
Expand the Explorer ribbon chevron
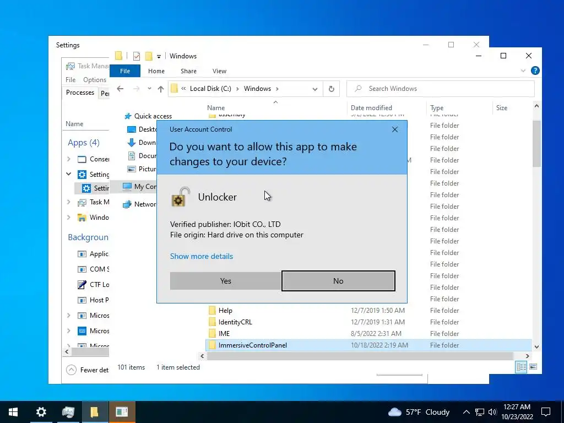[523, 70]
